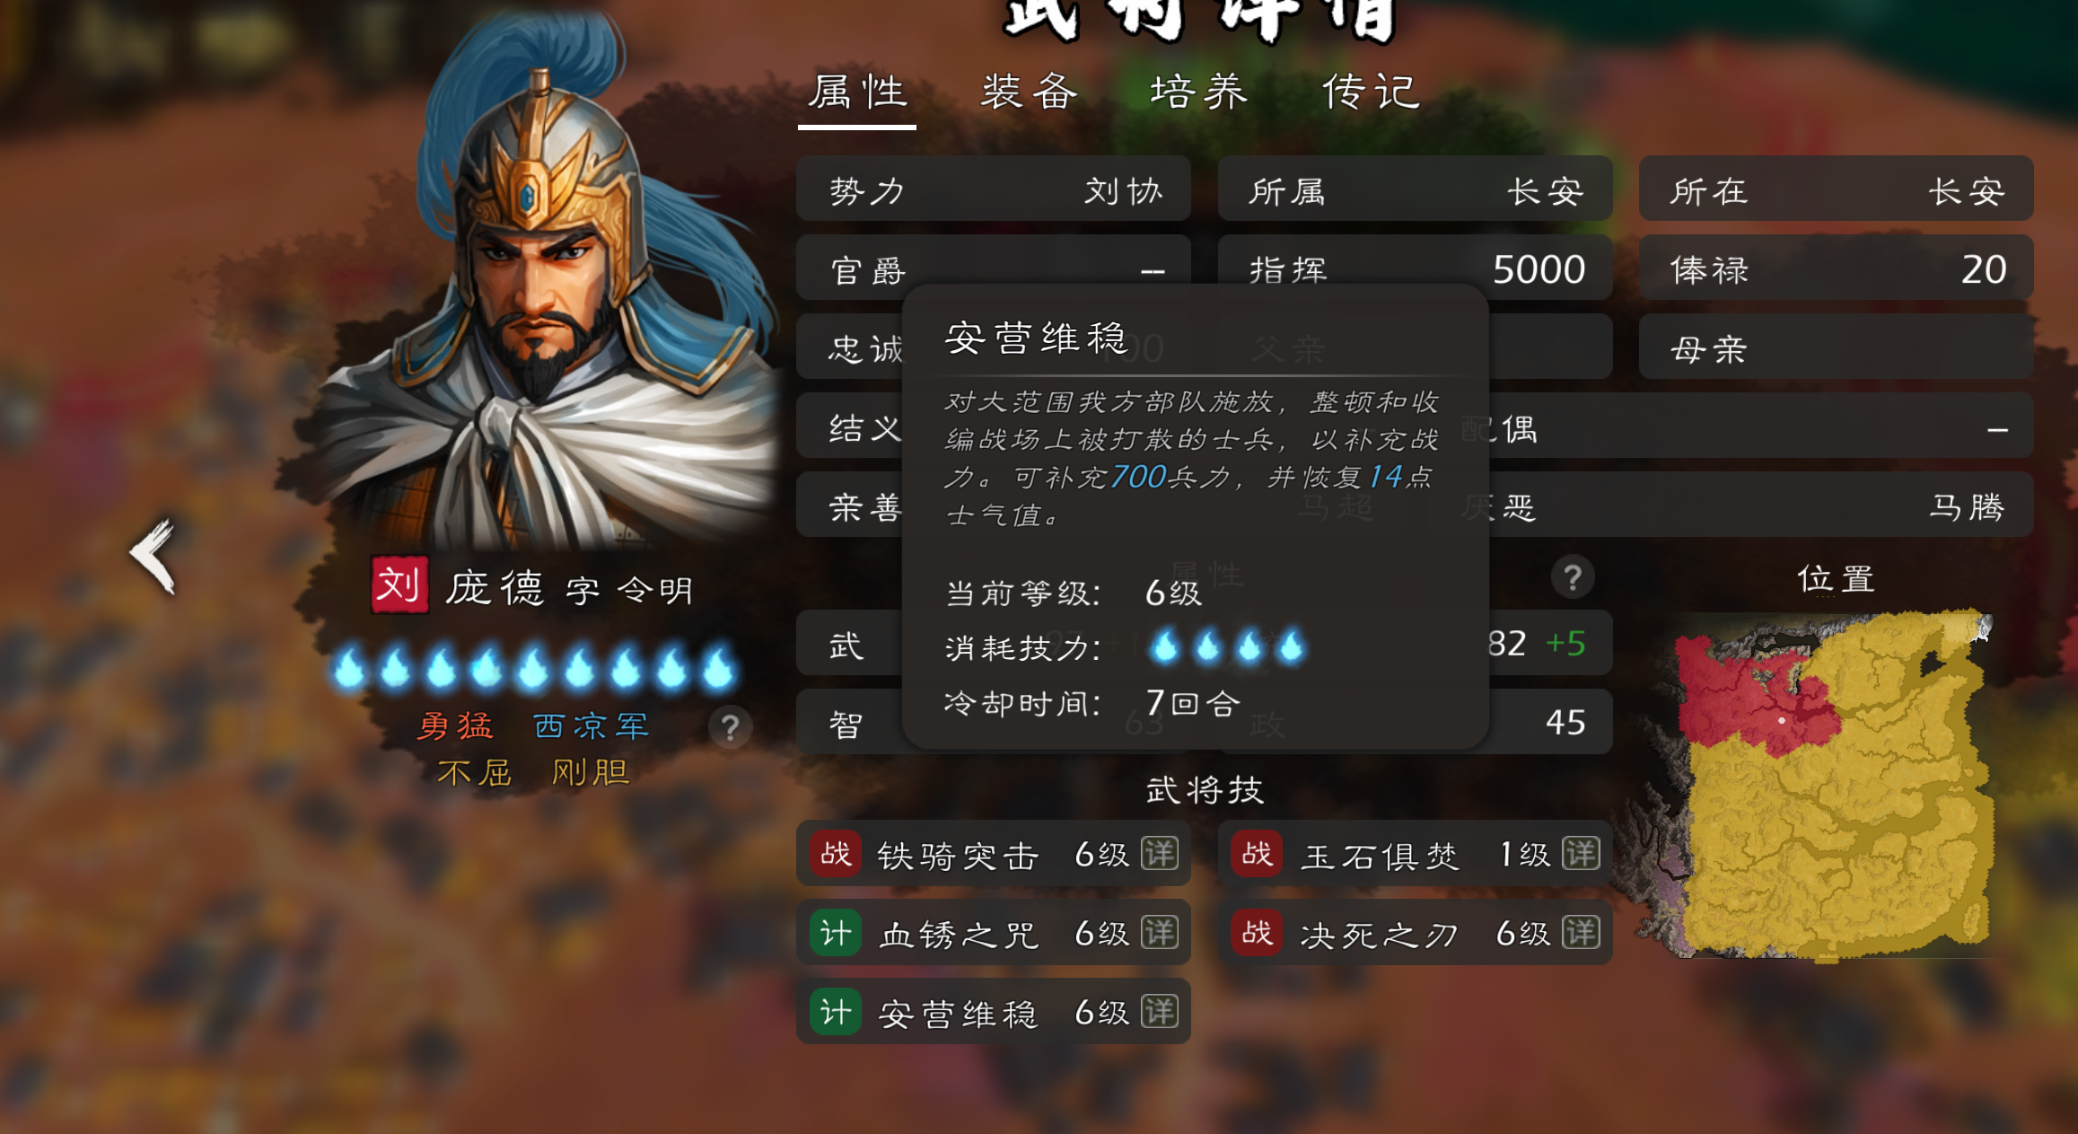
Task: Go back with the left arrow
Action: pyautogui.click(x=153, y=555)
